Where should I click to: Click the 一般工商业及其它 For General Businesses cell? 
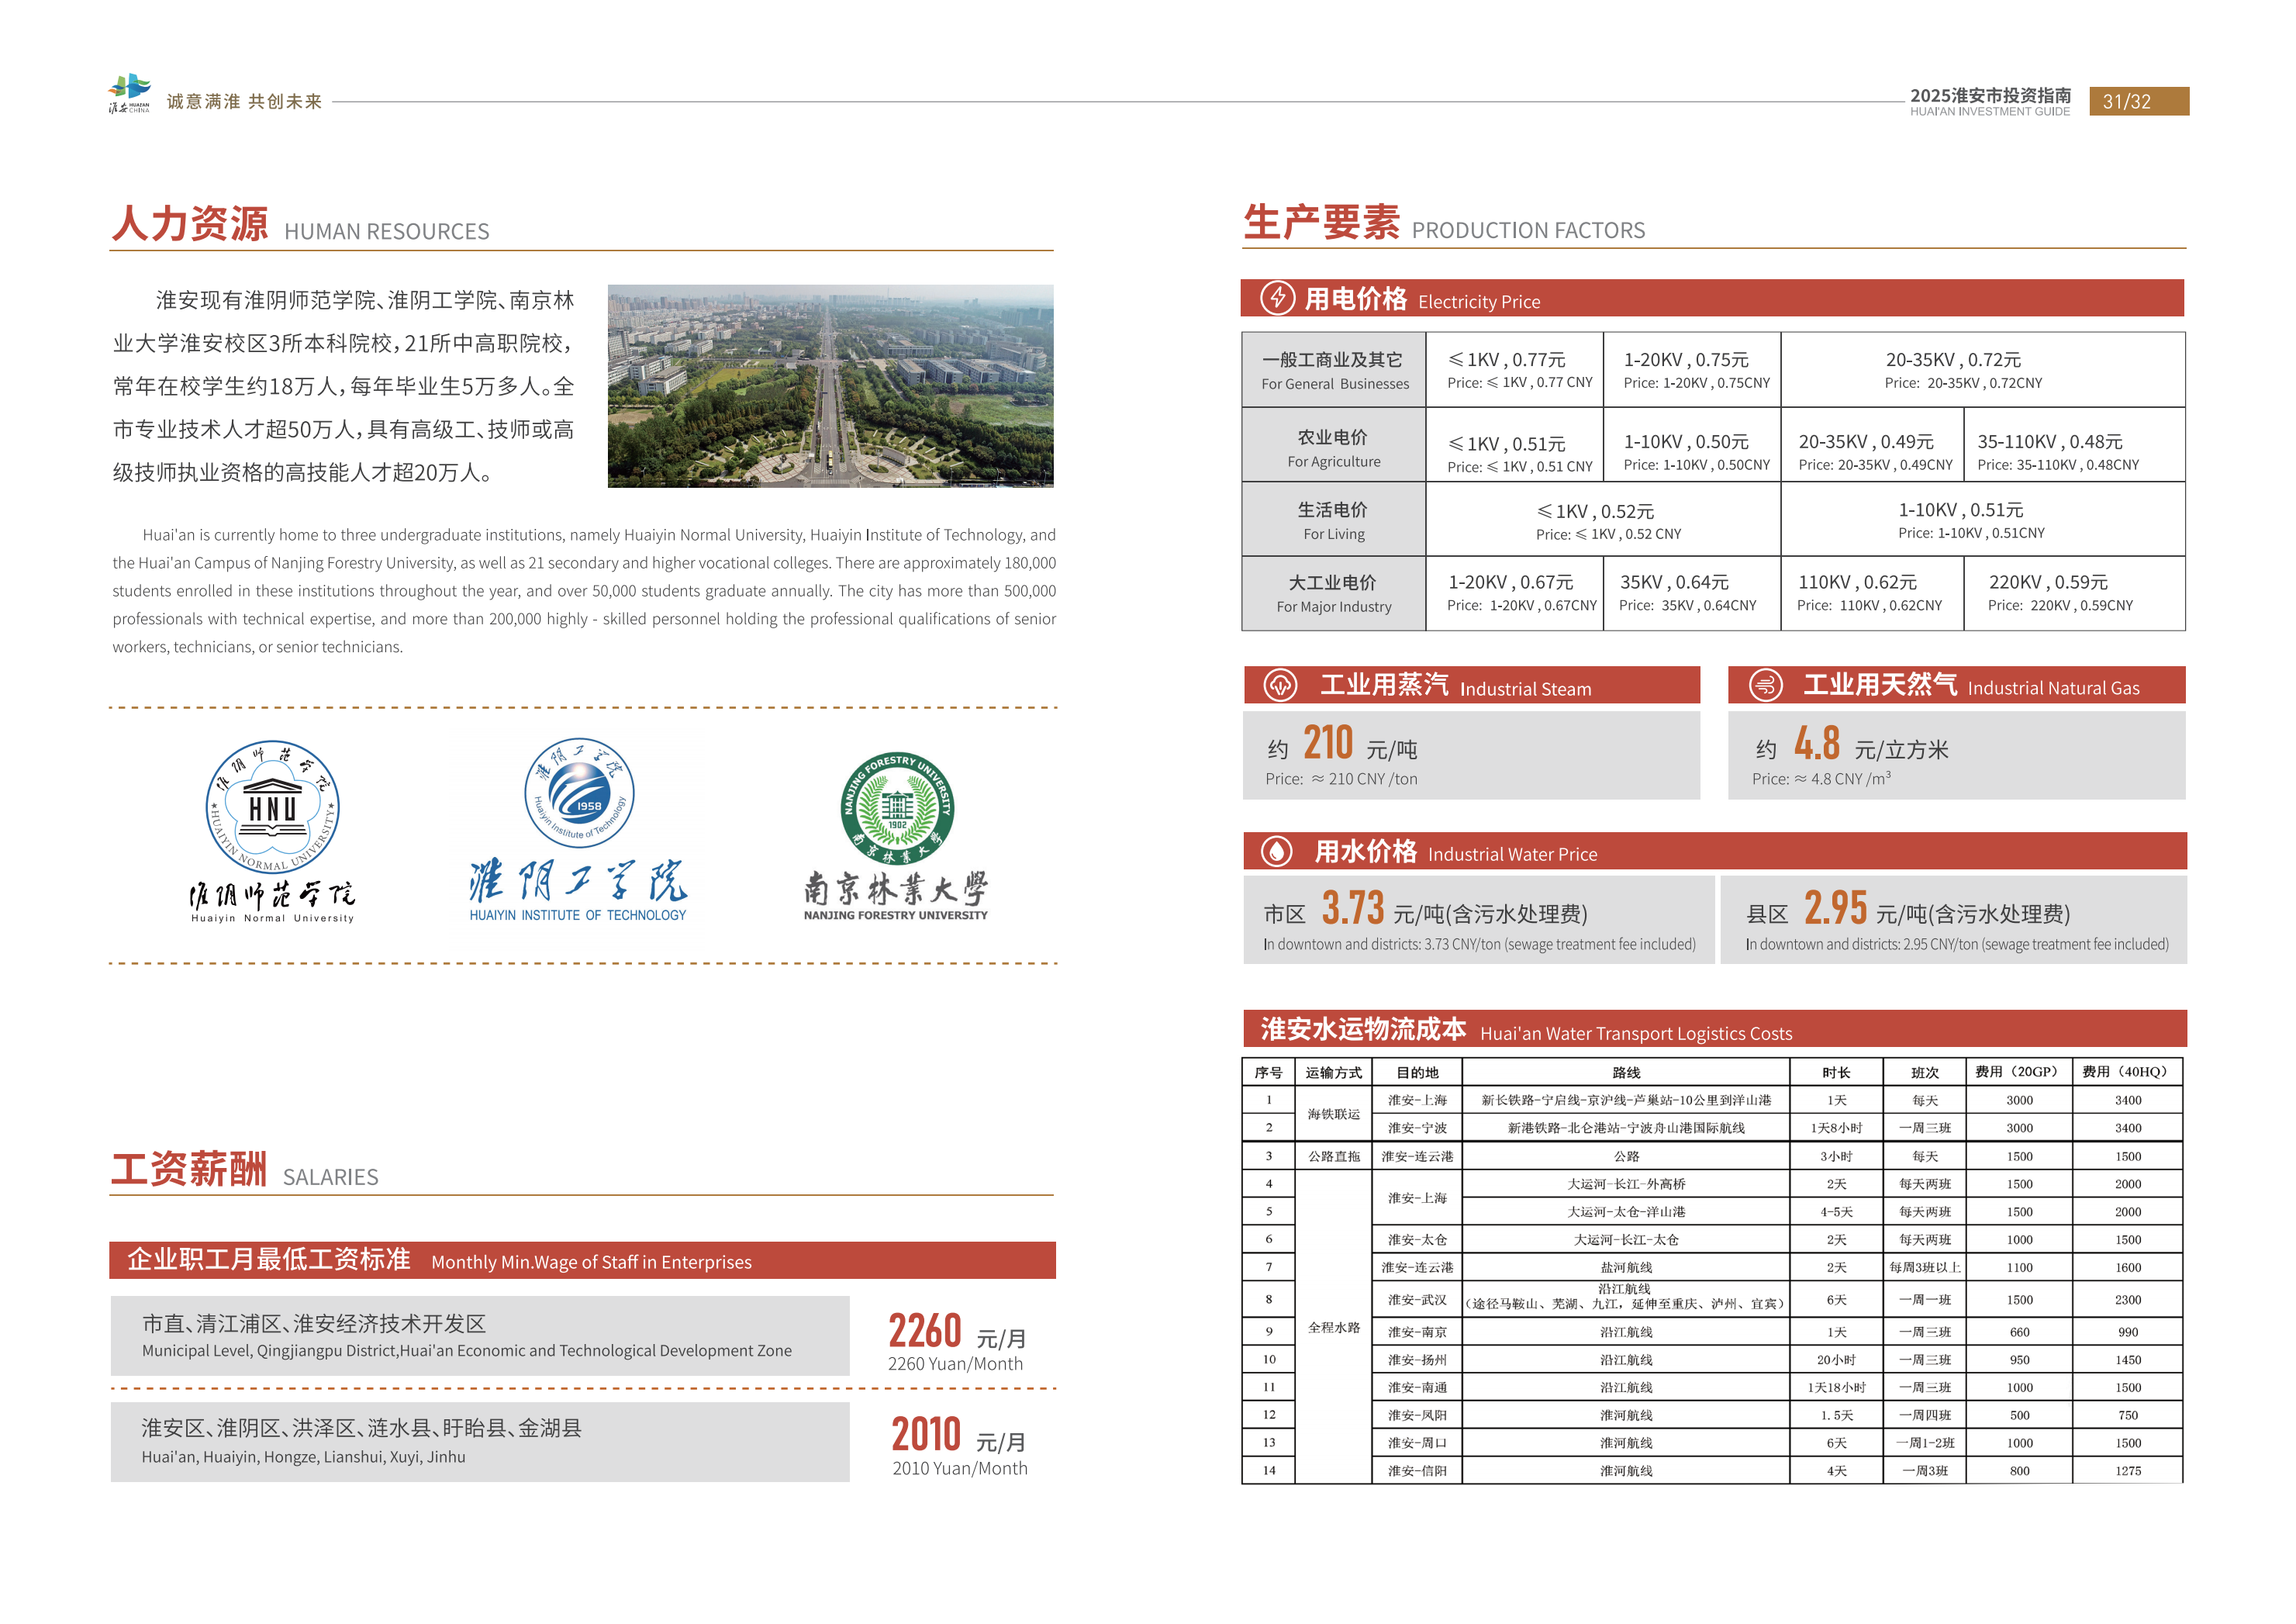click(1334, 370)
